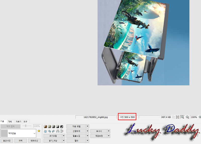The width and height of the screenshot is (201, 144).
Task: Click the 역광보정 button
Action: pos(99,136)
